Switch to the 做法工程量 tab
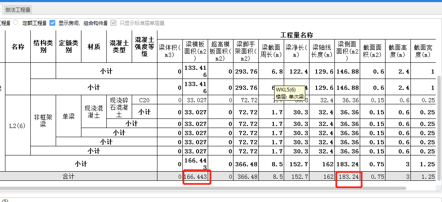The height and width of the screenshot is (202, 442). click(18, 10)
